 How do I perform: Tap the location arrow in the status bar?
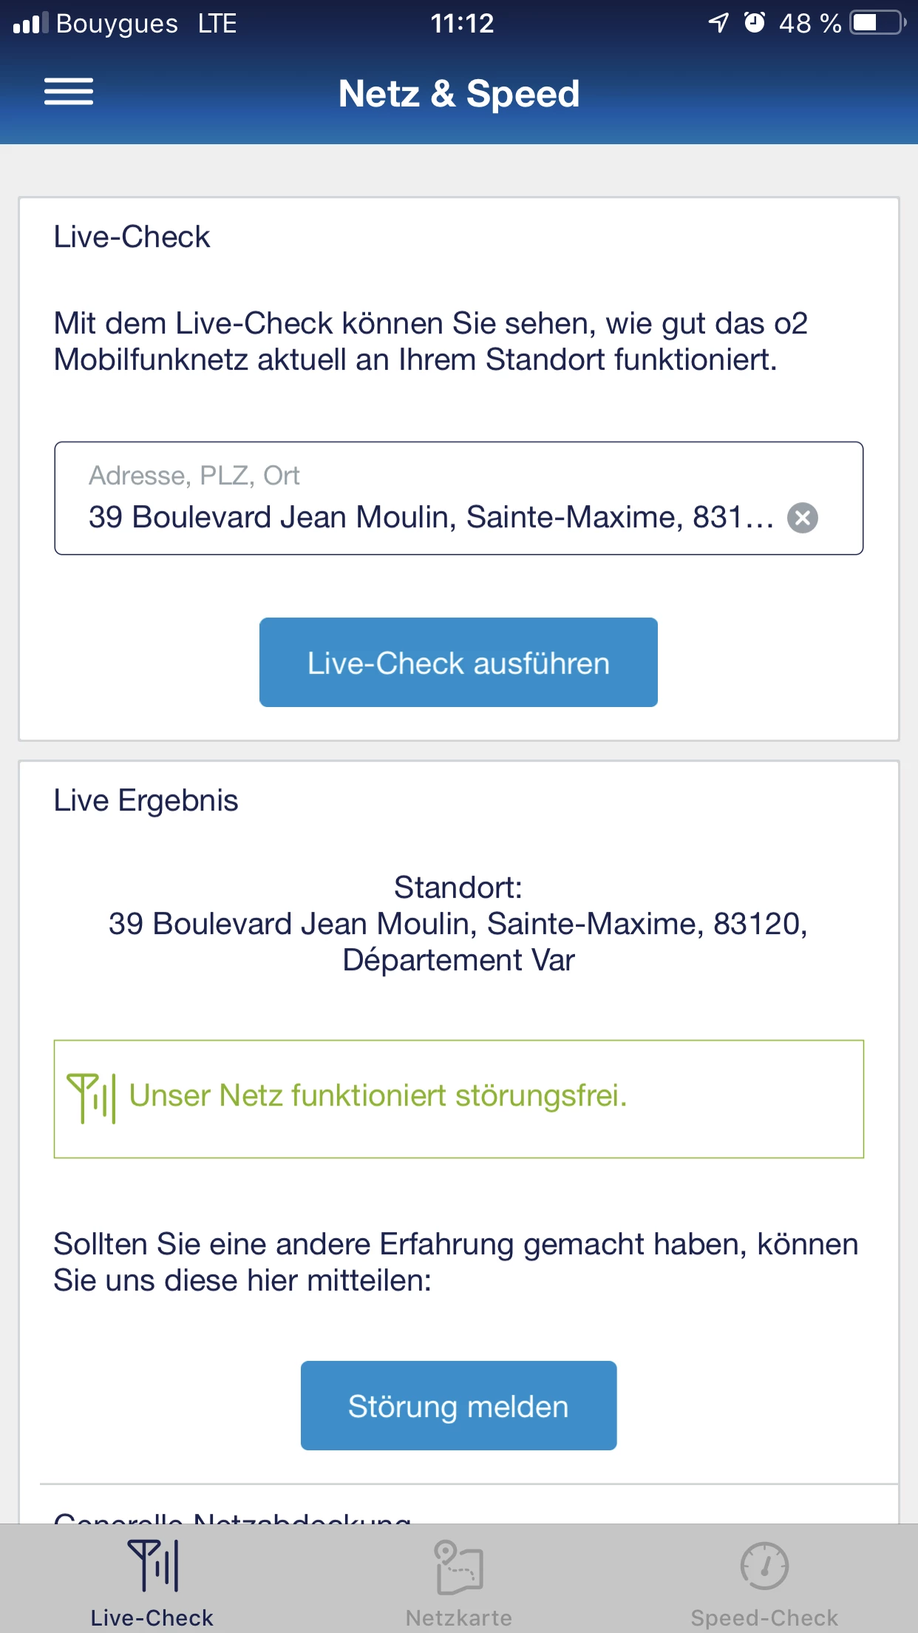pyautogui.click(x=718, y=23)
